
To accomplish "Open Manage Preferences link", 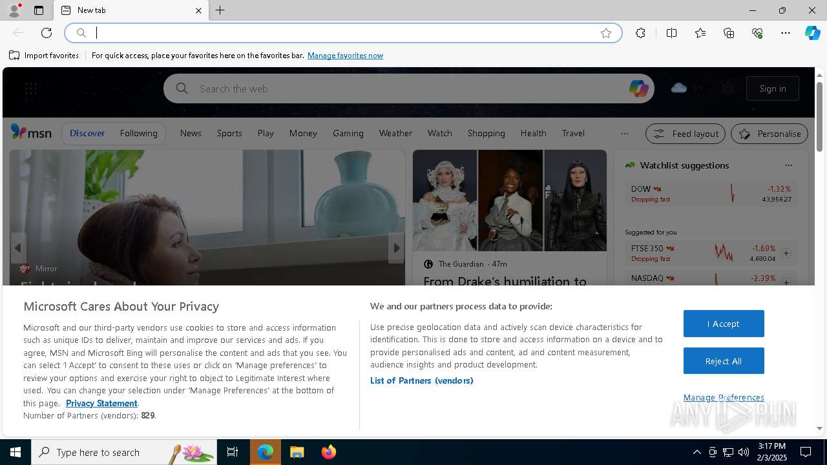I will [x=724, y=397].
